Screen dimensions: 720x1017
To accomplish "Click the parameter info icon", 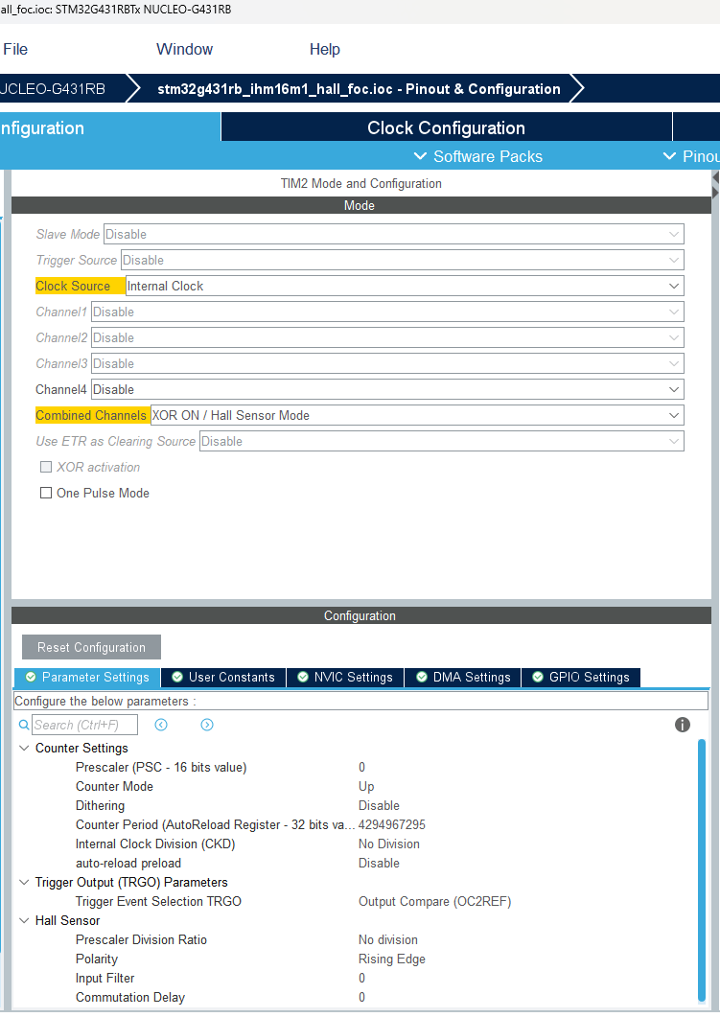I will tap(683, 725).
